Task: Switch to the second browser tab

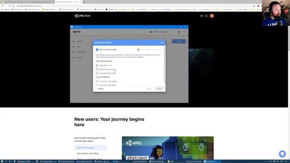Action: click(x=41, y=2)
